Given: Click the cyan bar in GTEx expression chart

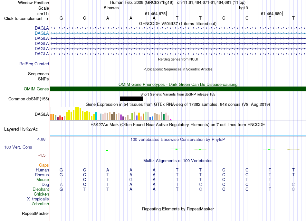Looking at the screenshot, I should point(96,116).
